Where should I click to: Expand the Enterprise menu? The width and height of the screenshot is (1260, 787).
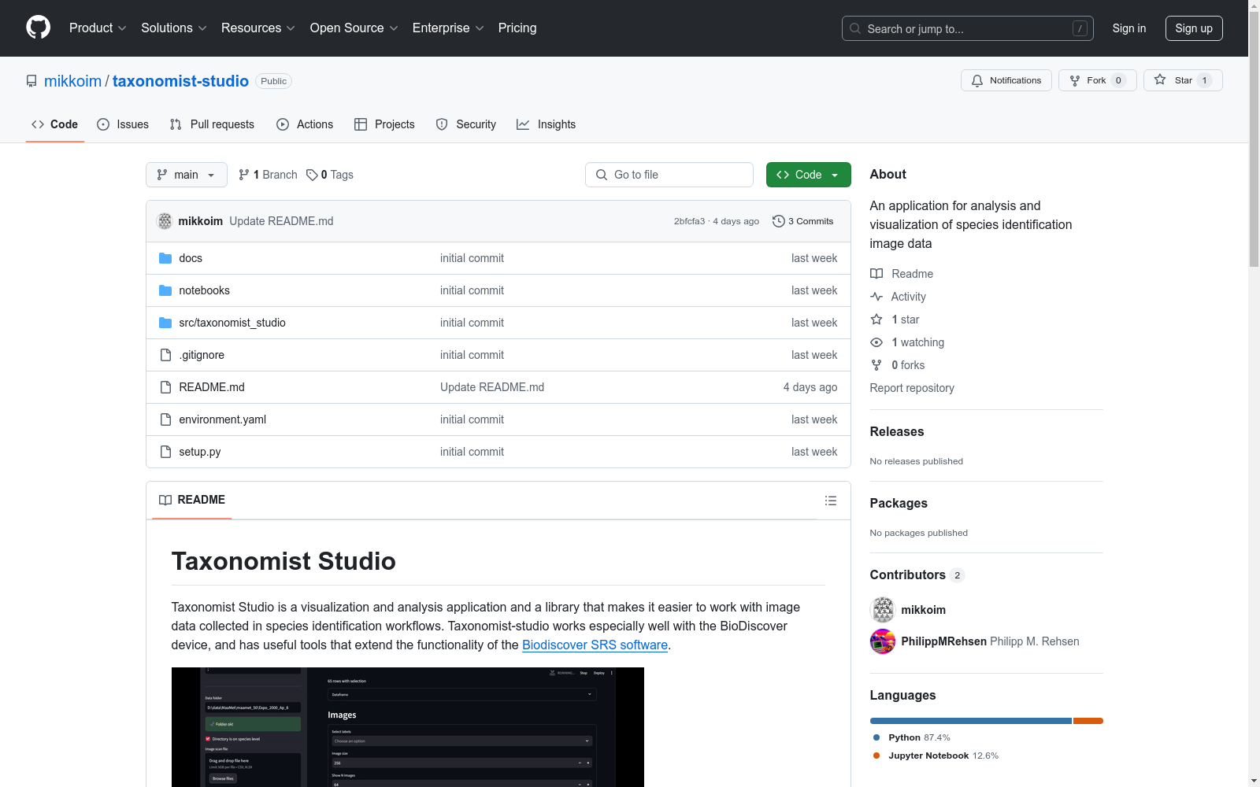(x=449, y=28)
